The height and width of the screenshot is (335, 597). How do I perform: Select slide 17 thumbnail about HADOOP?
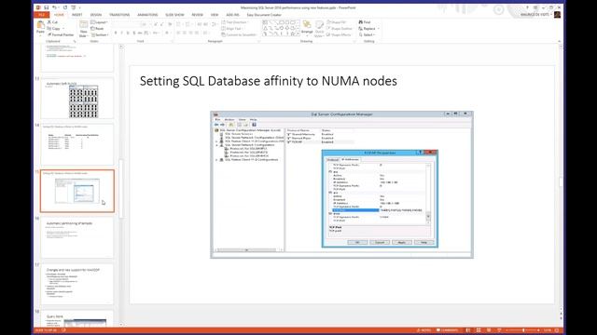coord(77,284)
